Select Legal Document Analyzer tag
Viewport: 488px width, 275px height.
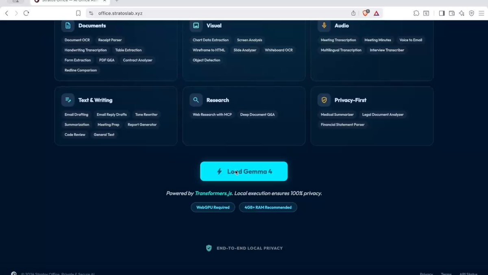coord(383,114)
